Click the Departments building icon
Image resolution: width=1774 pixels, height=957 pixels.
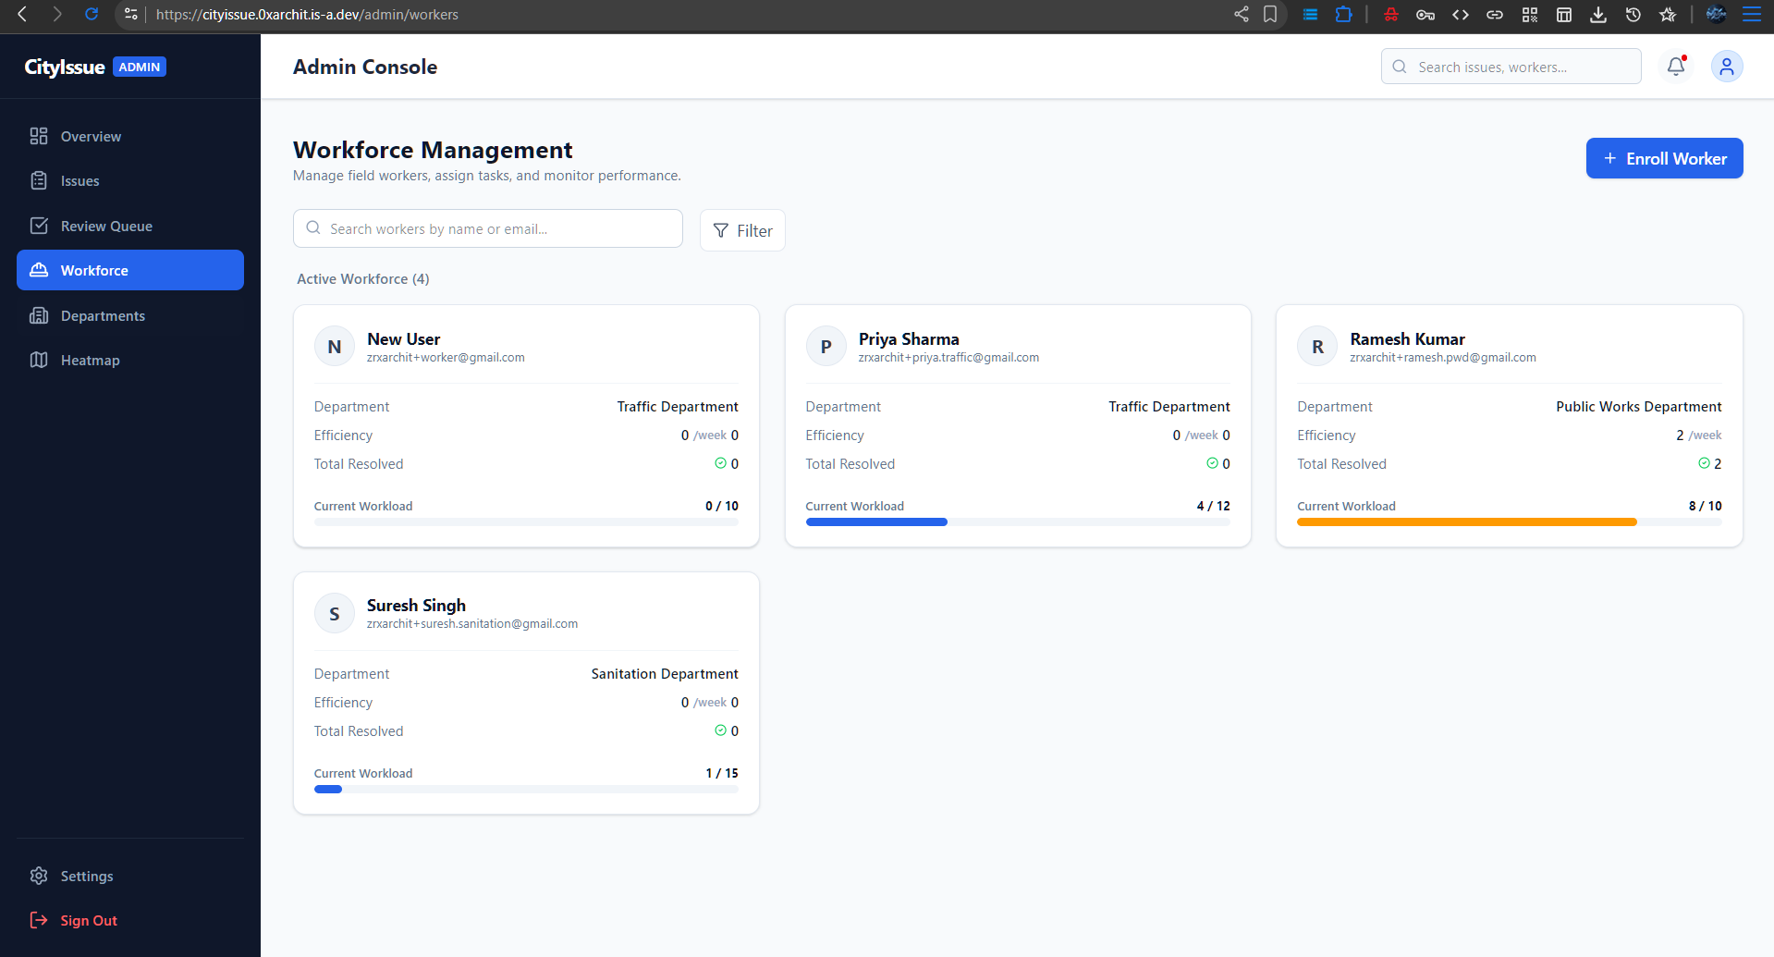coord(39,315)
